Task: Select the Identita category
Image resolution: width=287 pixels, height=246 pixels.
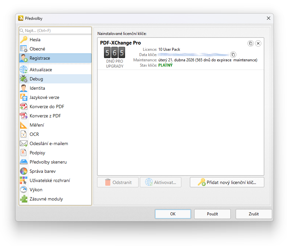Action: [x=55, y=88]
